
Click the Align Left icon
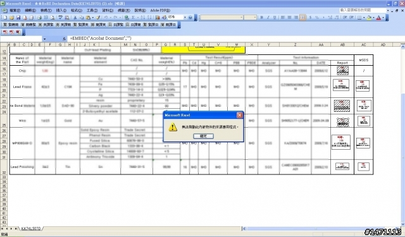283,18
